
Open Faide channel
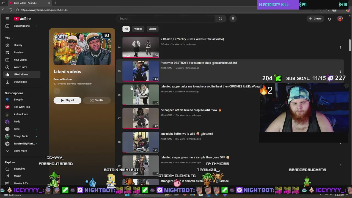pos(22,122)
